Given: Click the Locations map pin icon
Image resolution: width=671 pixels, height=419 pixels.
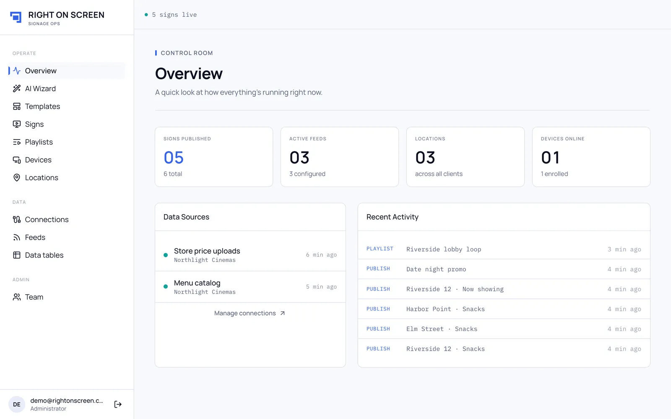Looking at the screenshot, I should (17, 178).
